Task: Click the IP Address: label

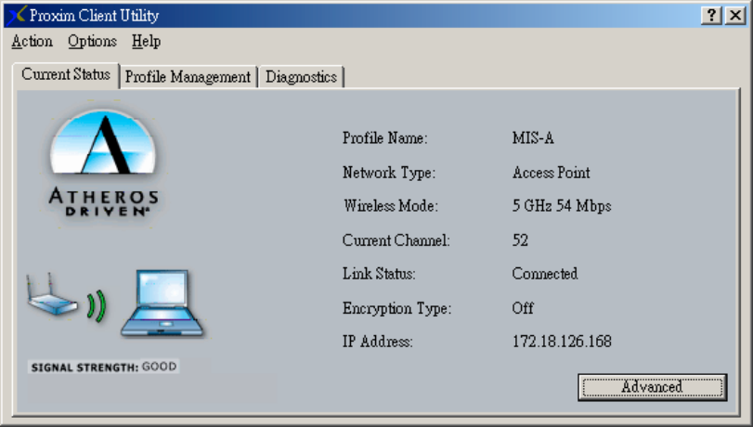Action: [378, 342]
